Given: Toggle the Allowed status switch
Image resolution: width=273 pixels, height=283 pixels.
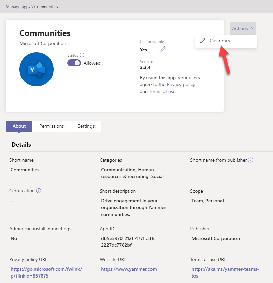Looking at the screenshot, I should pos(74,63).
